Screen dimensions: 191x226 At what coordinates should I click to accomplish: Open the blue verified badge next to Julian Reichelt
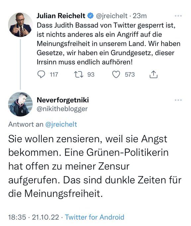tap(91, 16)
